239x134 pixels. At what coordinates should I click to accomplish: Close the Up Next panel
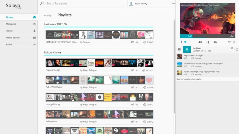232,48
